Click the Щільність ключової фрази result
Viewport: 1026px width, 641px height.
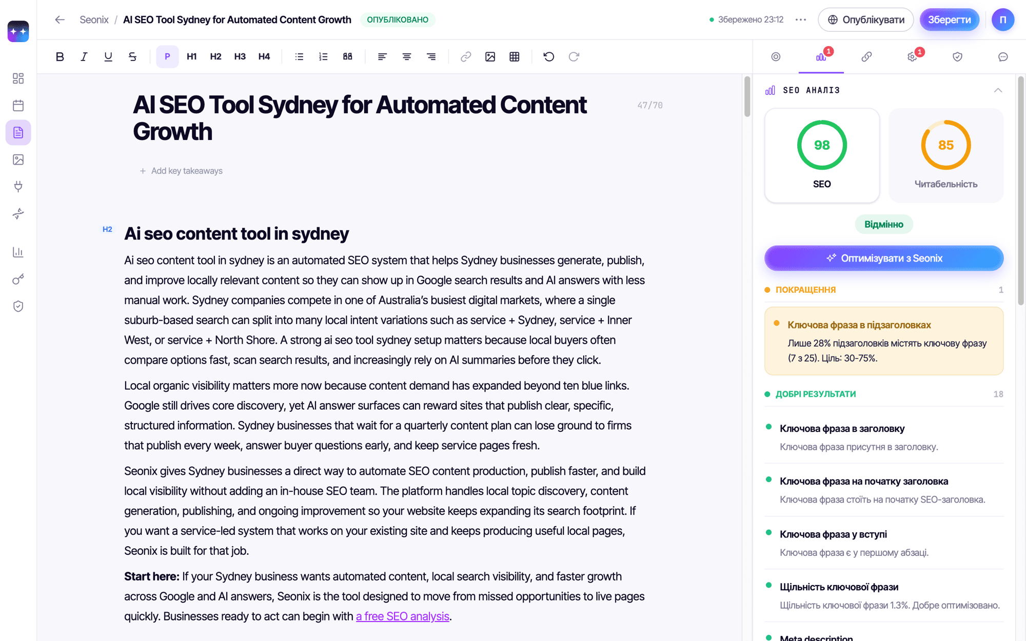click(884, 596)
